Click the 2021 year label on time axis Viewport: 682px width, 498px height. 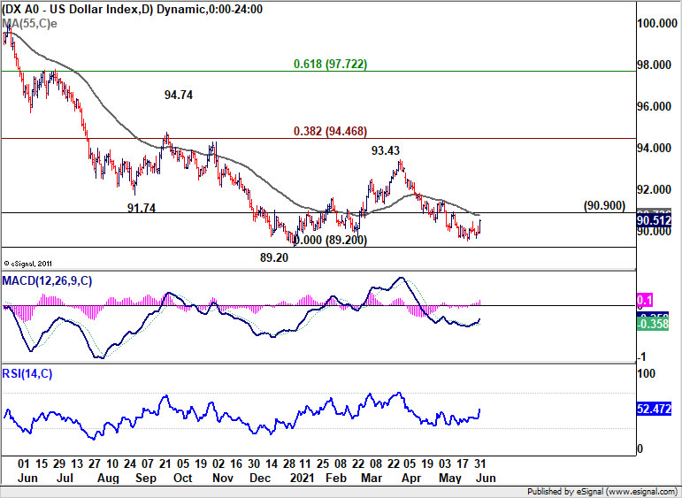click(x=302, y=478)
